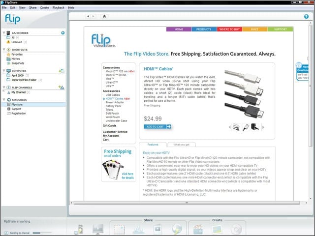Show next product thumbnail with right arrow
Image resolution: width=315 pixels, height=236 pixels.
tap(263, 127)
